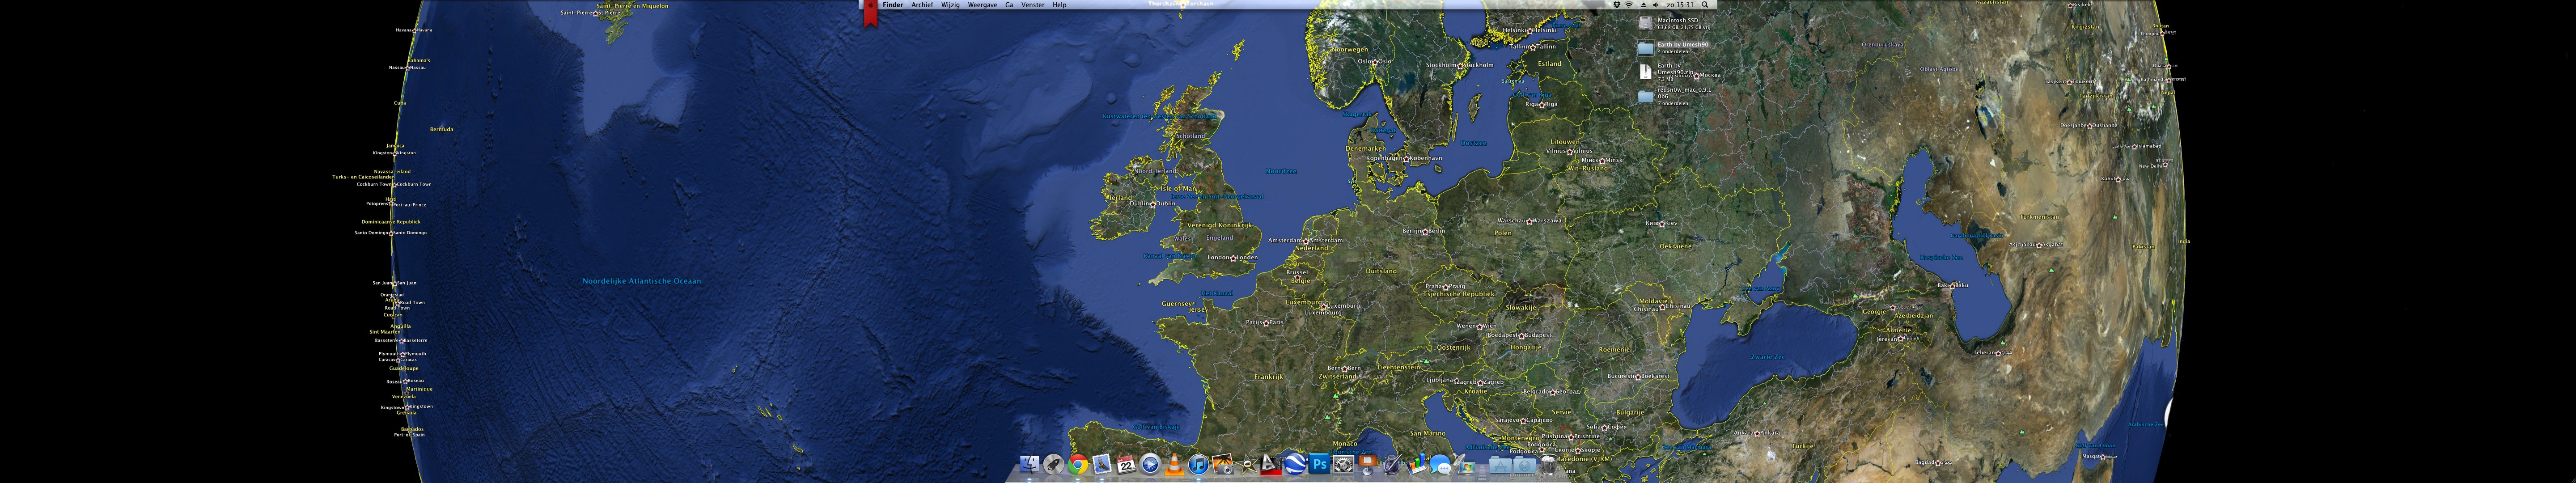Click the clock showing zo 15:31
Image resolution: width=2576 pixels, height=483 pixels.
click(x=1681, y=5)
